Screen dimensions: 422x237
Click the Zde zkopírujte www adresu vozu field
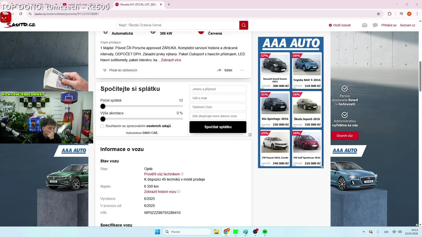[218, 116]
